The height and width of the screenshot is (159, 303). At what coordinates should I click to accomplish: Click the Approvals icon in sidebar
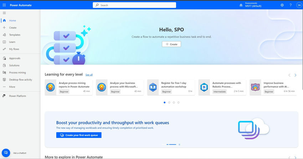pyautogui.click(x=4, y=58)
